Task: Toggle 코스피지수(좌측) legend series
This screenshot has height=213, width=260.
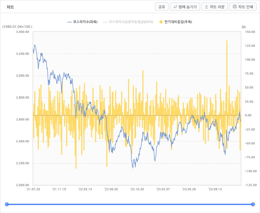Action: pos(83,22)
